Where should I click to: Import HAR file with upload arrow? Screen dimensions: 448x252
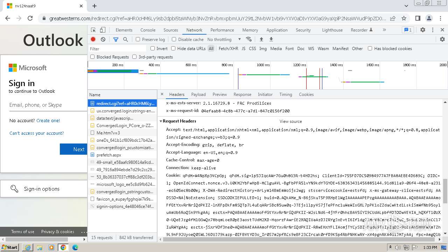click(261, 40)
